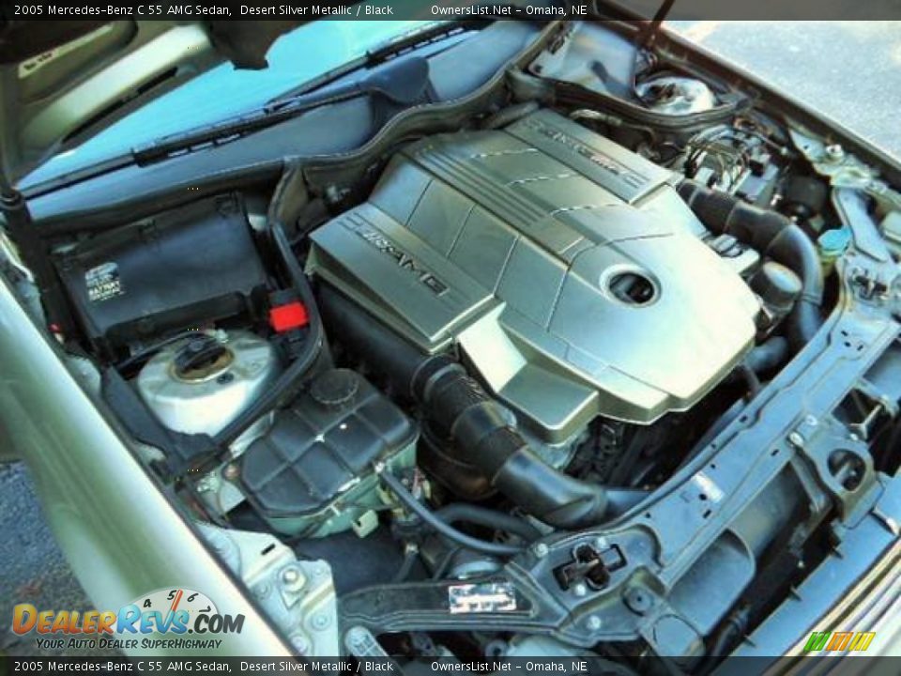Screen dimensions: 901x676
Task: Click the number 6 on the gauge graphic
Action: pos(191,595)
